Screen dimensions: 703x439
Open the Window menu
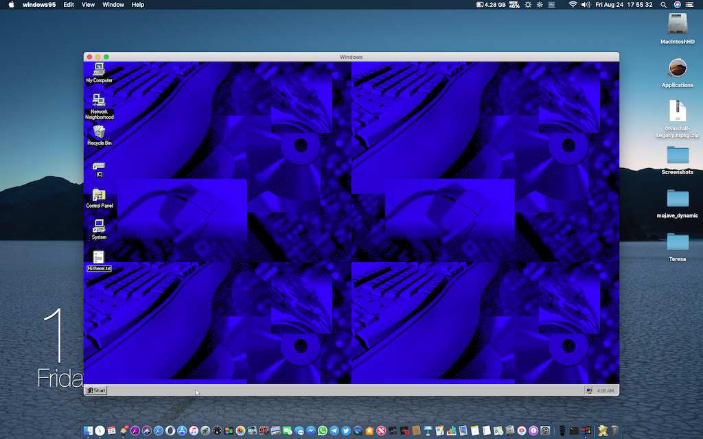tap(113, 5)
